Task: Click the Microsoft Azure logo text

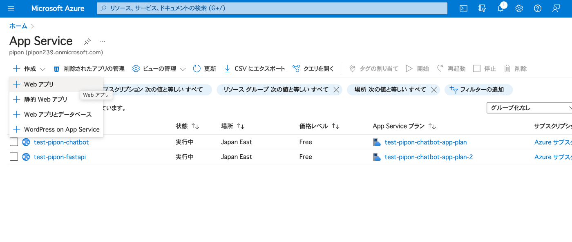Action: [x=58, y=9]
